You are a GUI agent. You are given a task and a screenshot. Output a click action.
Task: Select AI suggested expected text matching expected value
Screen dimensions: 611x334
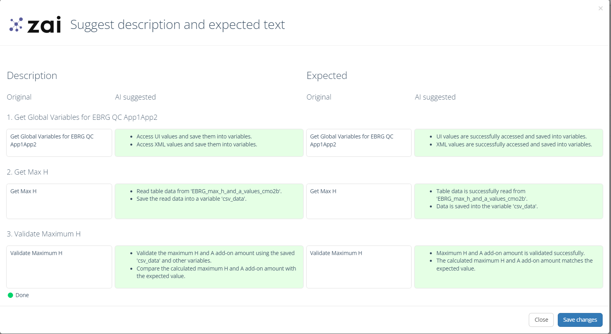pyautogui.click(x=509, y=267)
